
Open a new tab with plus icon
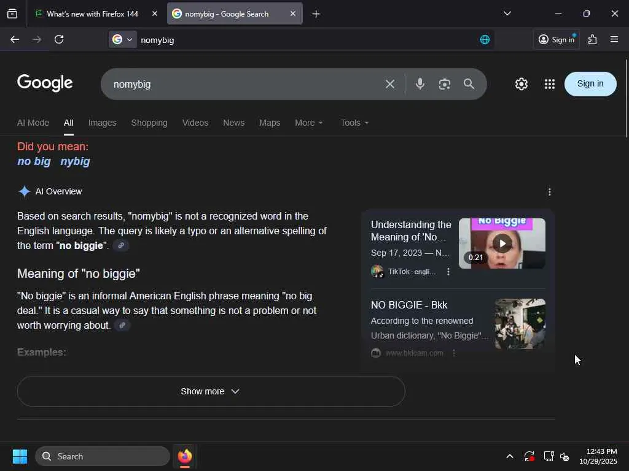(316, 14)
